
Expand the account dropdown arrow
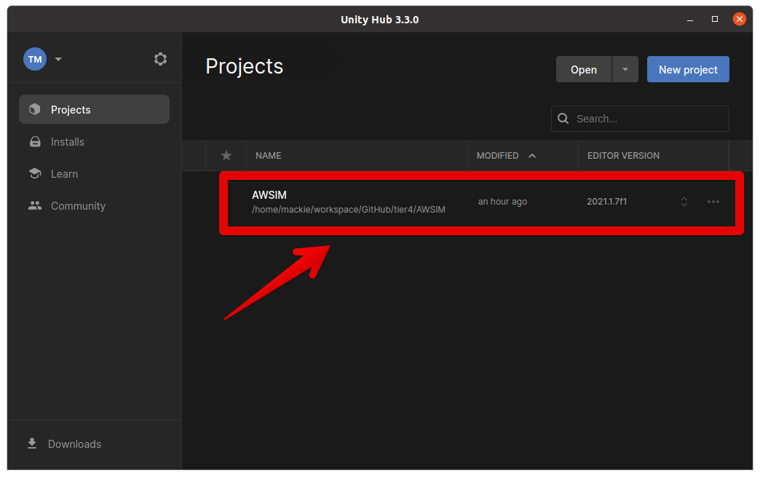point(58,59)
